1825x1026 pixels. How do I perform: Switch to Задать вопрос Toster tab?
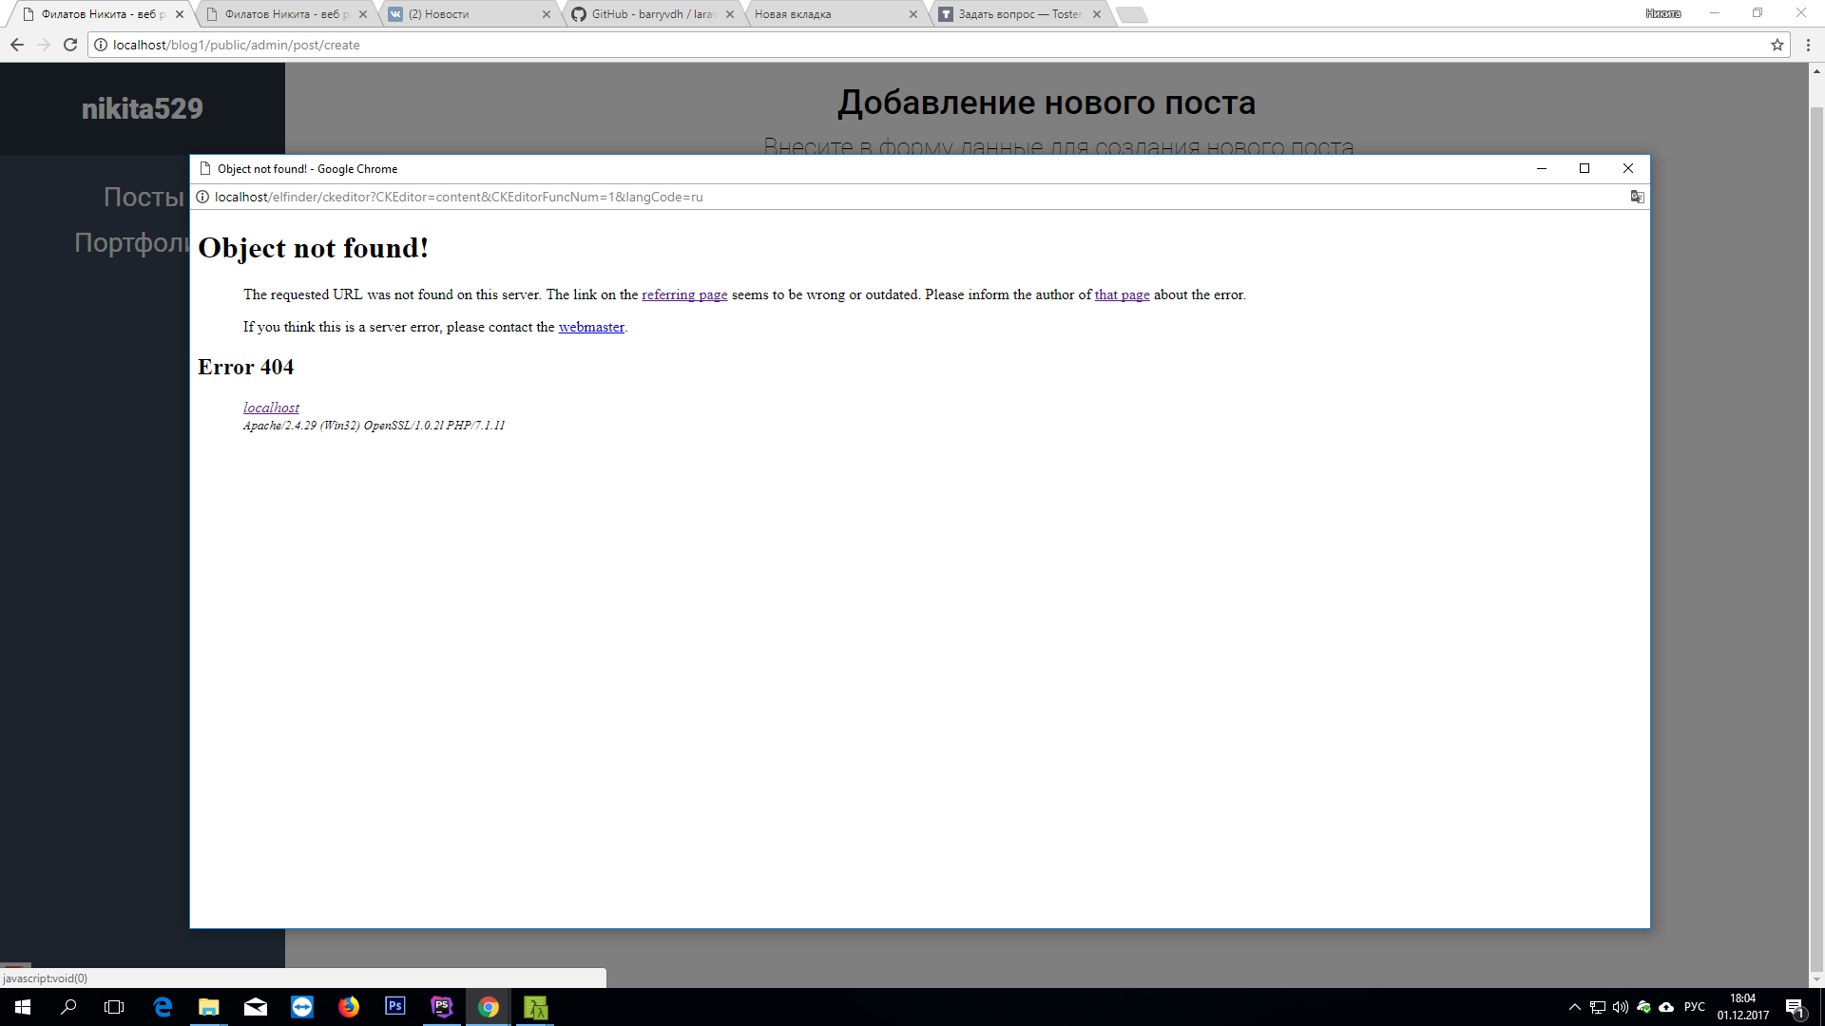(1021, 14)
